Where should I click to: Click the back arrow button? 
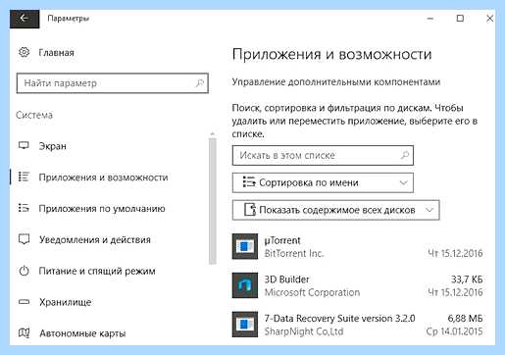25,19
